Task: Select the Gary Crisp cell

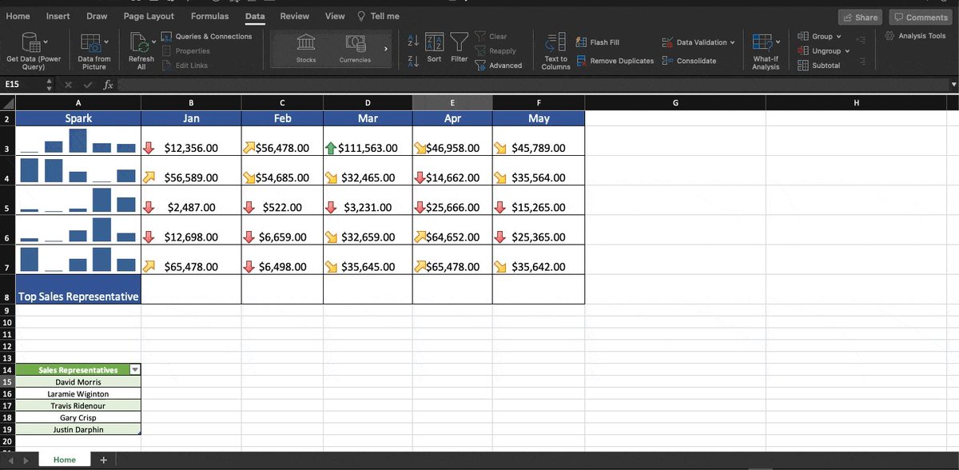Action: pyautogui.click(x=78, y=417)
